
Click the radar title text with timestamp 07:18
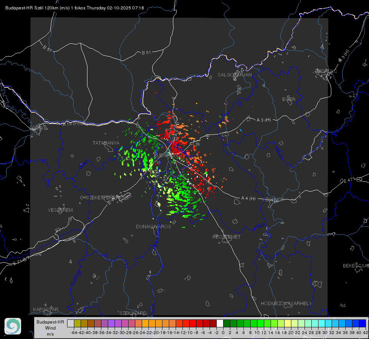click(x=74, y=8)
